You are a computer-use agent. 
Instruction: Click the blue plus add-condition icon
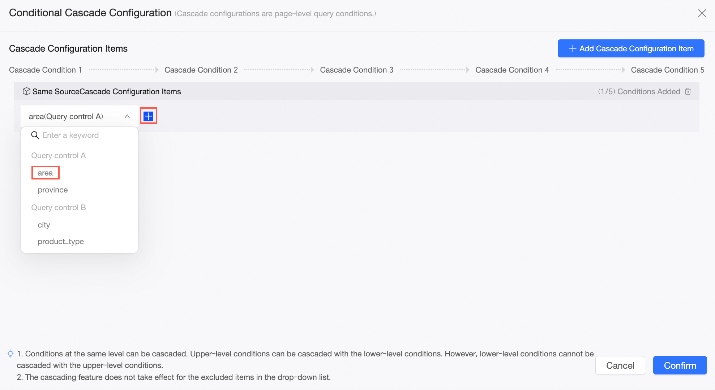click(x=149, y=116)
